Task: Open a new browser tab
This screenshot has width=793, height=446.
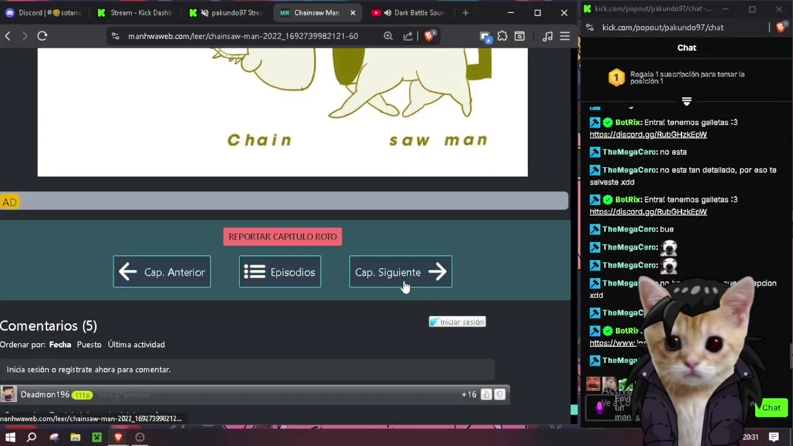Action: point(465,12)
